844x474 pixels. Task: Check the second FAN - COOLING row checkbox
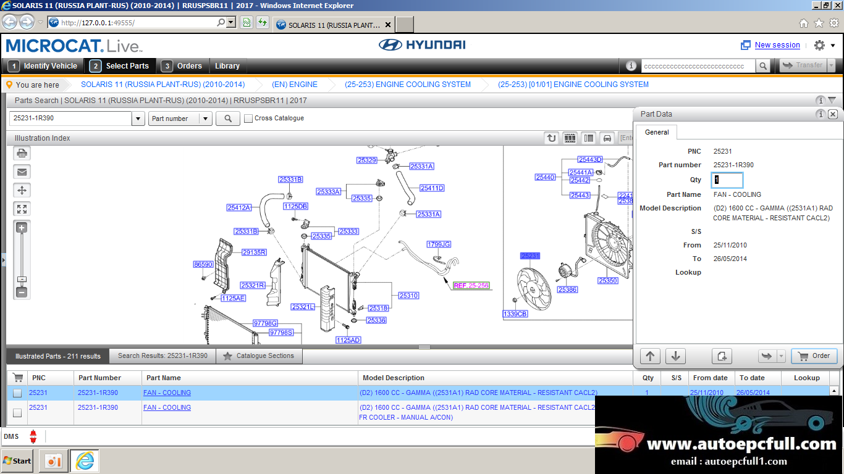[x=17, y=412]
